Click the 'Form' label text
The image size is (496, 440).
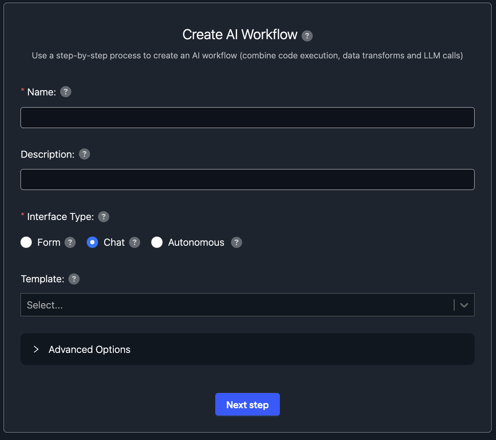click(x=49, y=243)
